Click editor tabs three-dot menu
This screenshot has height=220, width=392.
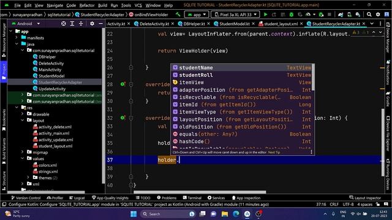380,23
